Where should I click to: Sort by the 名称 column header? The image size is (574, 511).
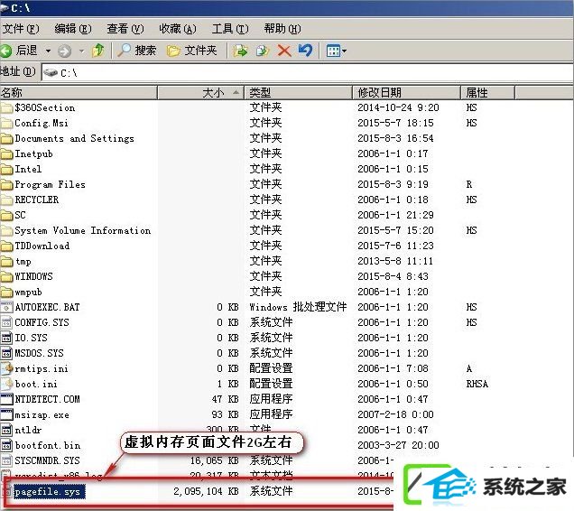[x=79, y=93]
